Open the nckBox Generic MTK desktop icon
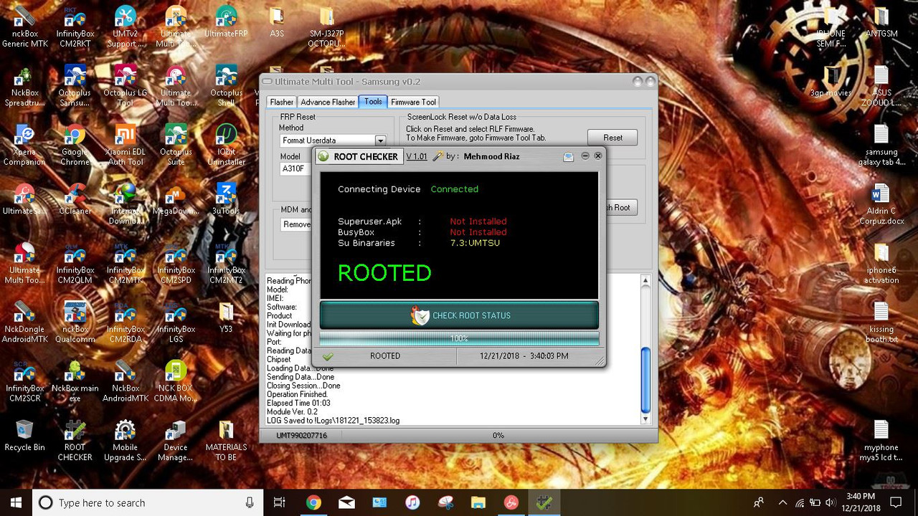The image size is (918, 516). coord(24,27)
